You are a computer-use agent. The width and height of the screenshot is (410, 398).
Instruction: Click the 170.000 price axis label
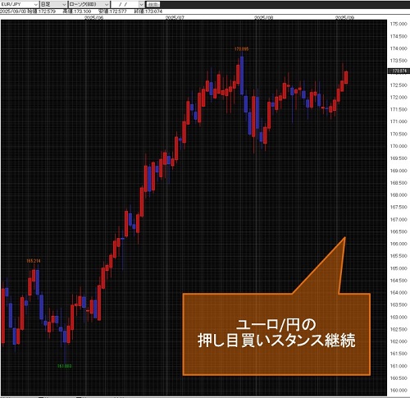coord(399,146)
